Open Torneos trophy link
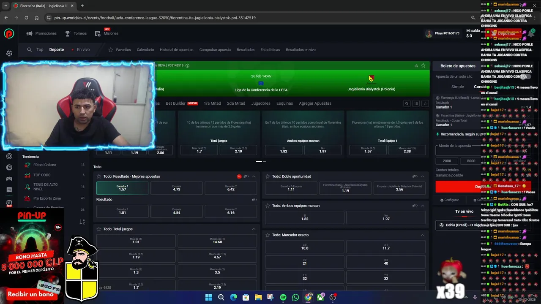This screenshot has height=304, width=541. click(76, 33)
